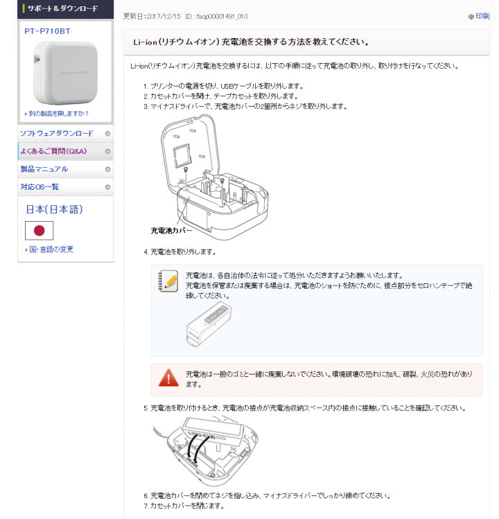499x519 pixels.
Task: Select よくあるご質問(Q&A) menu item
Action: click(66, 151)
